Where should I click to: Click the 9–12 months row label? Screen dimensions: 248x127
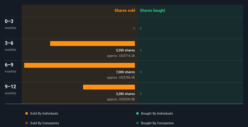pos(11,90)
